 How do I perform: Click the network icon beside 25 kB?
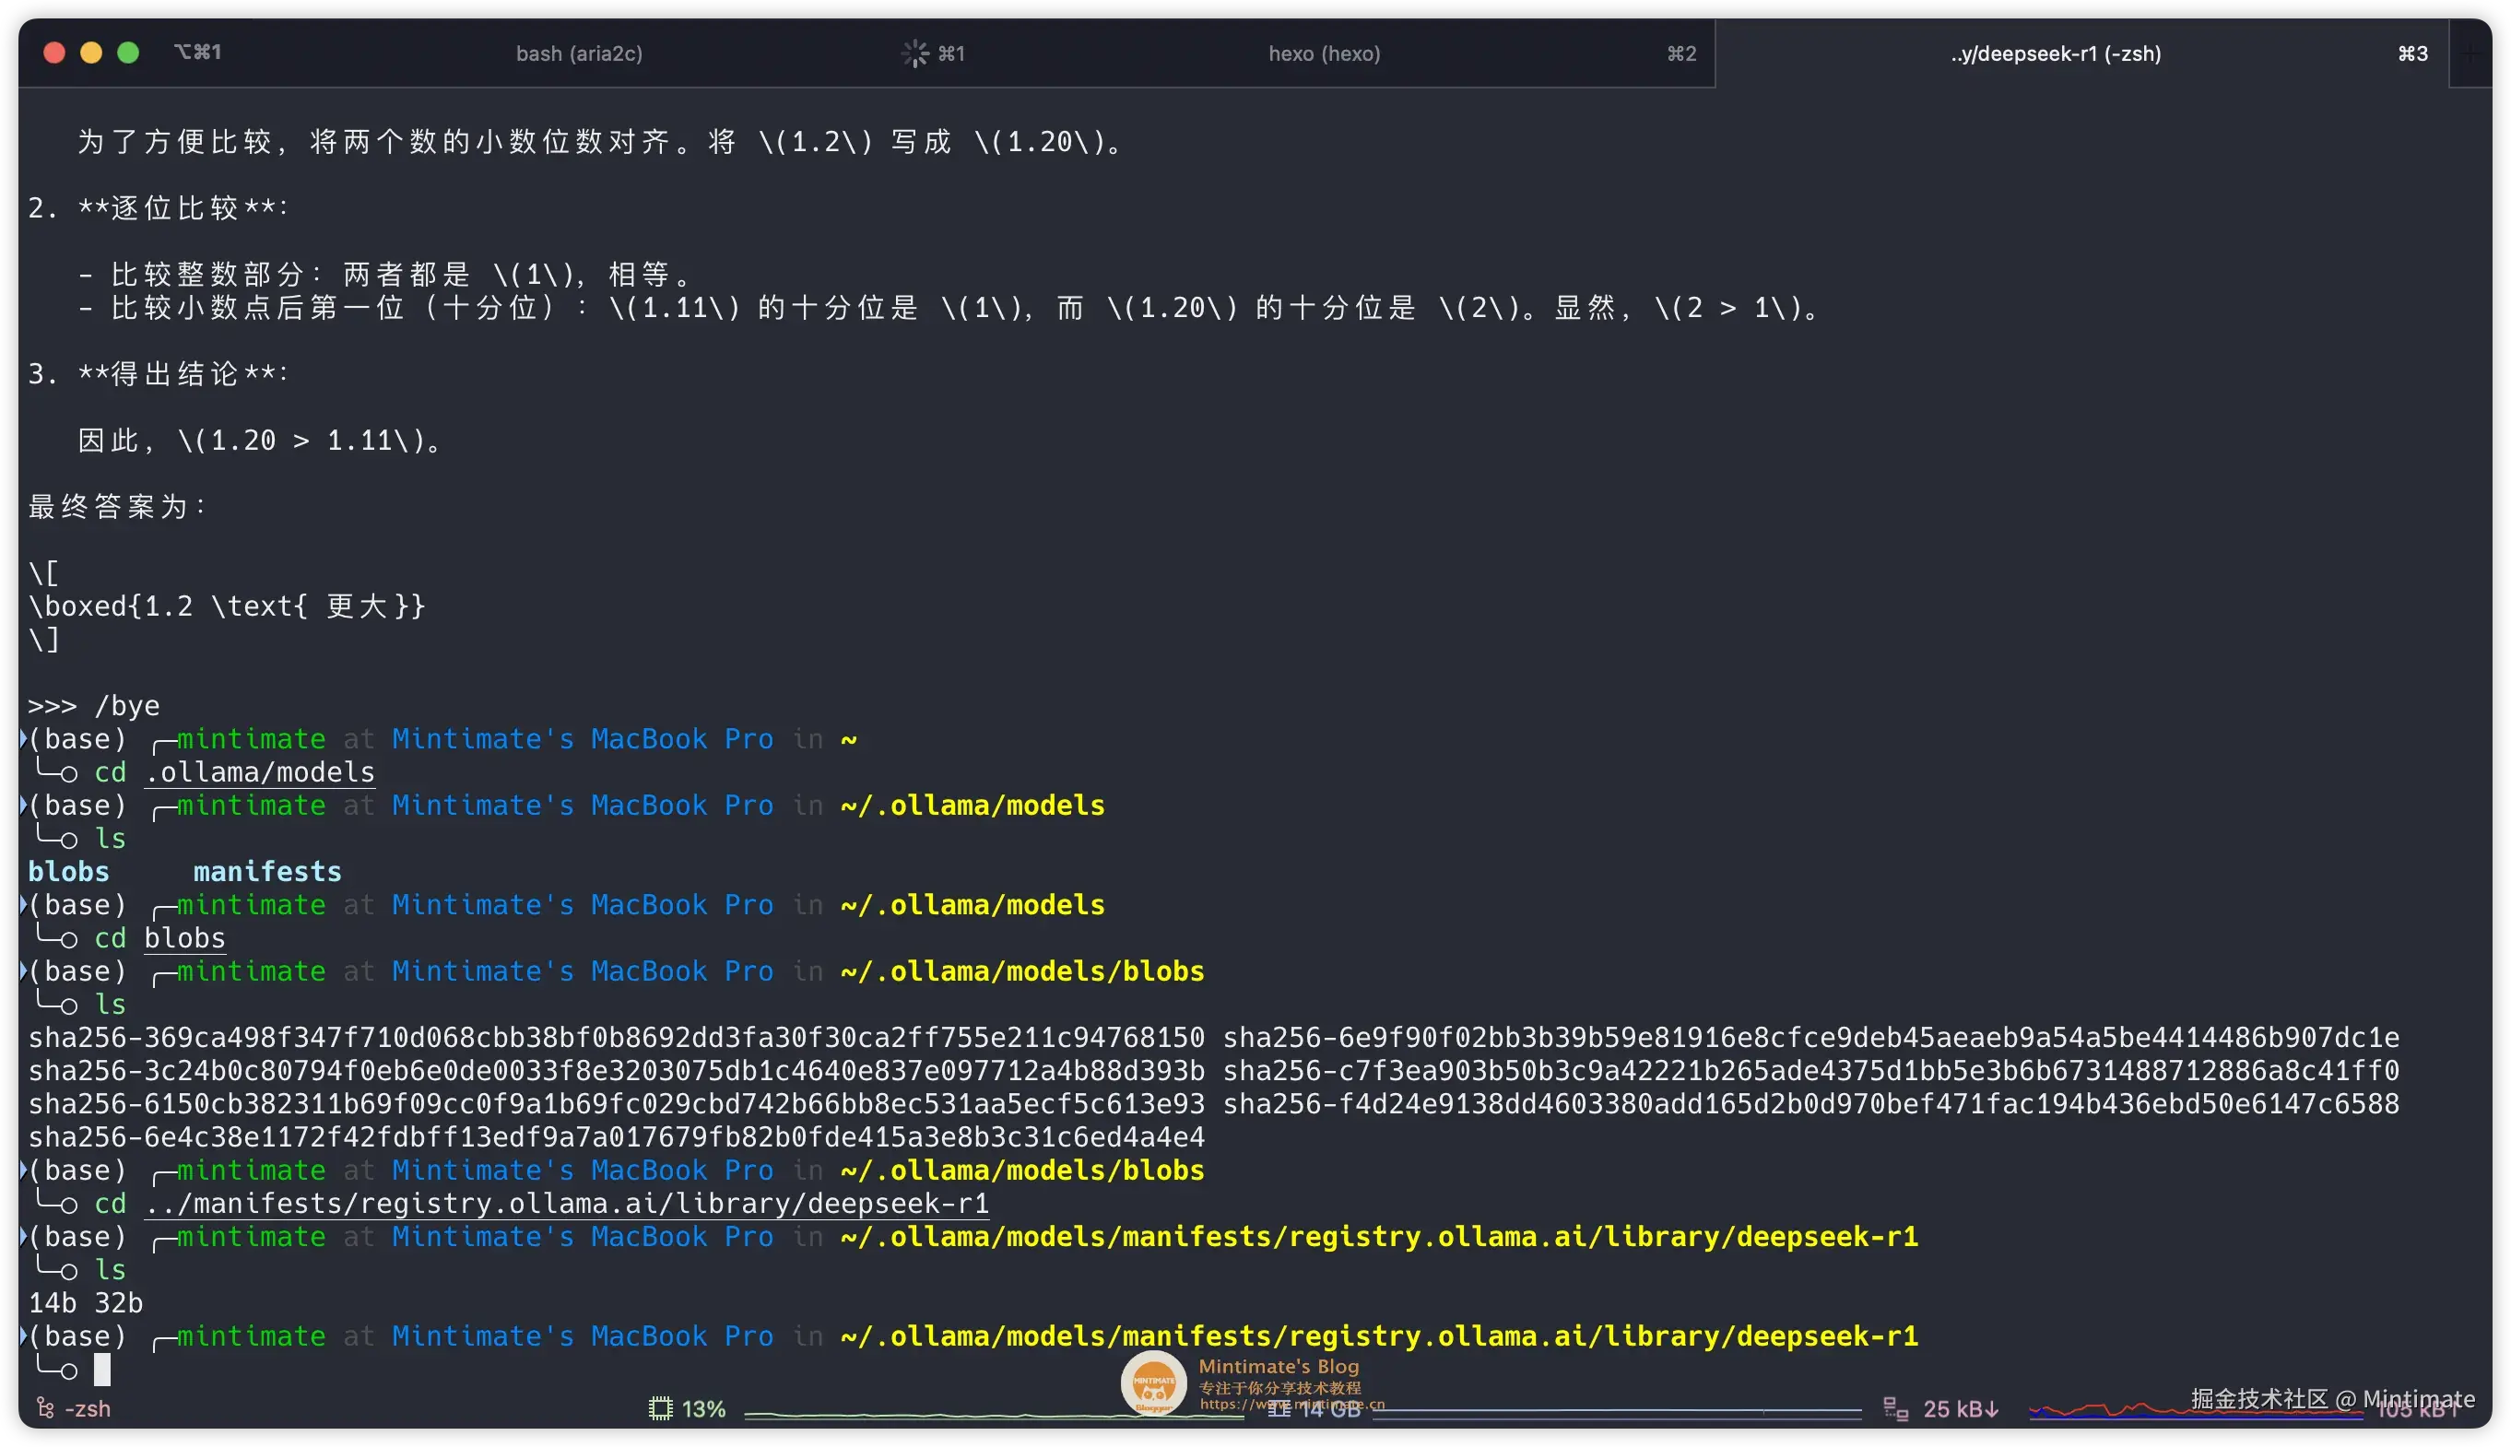coord(1895,1408)
